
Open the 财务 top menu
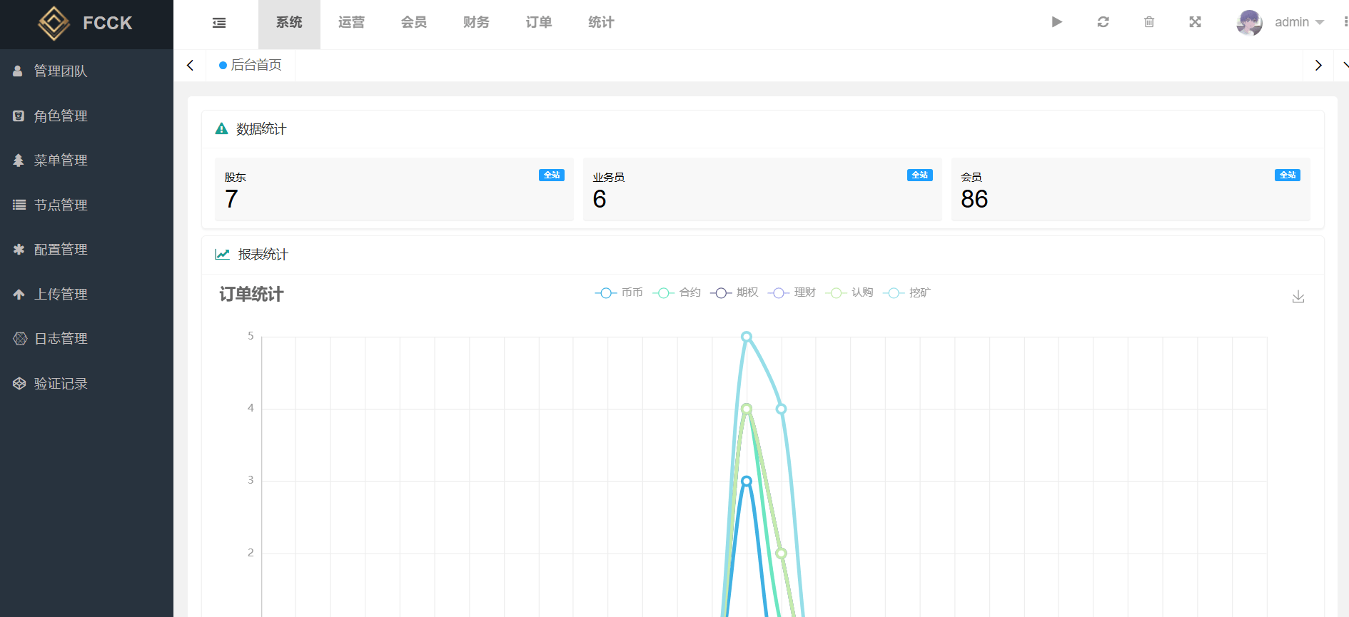click(x=476, y=23)
